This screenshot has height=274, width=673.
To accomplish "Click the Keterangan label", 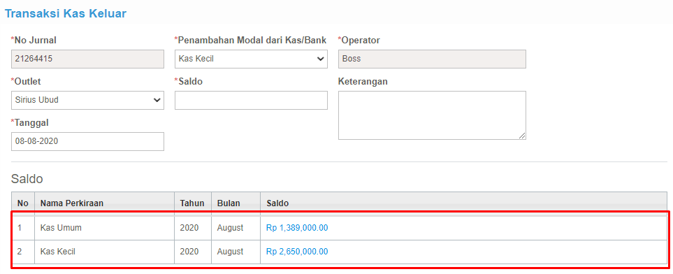I will pos(363,82).
